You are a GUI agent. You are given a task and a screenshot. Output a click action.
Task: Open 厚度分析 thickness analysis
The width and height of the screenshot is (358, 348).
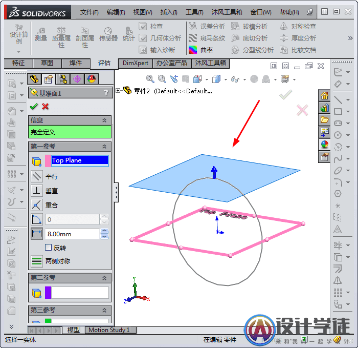298,38
